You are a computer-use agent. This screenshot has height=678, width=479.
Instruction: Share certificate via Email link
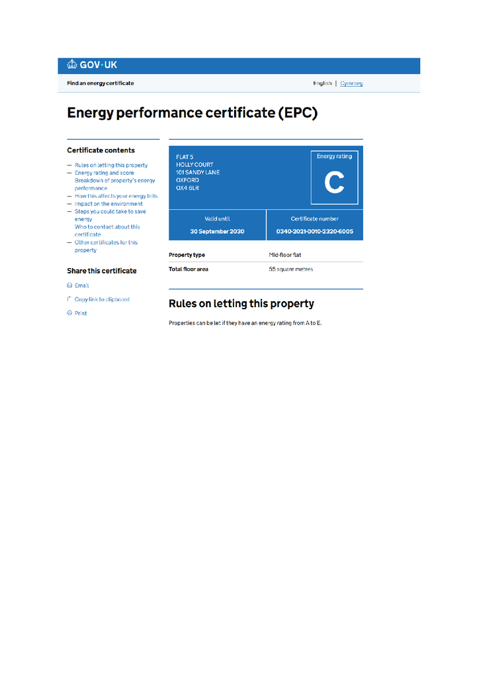[x=81, y=285]
